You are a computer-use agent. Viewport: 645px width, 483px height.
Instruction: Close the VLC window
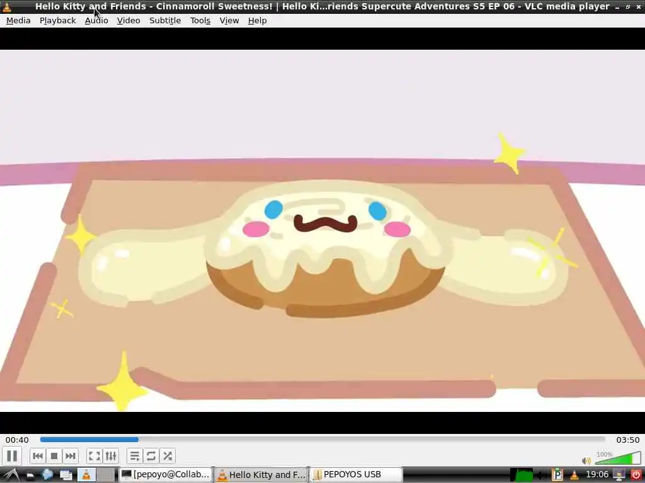point(639,7)
